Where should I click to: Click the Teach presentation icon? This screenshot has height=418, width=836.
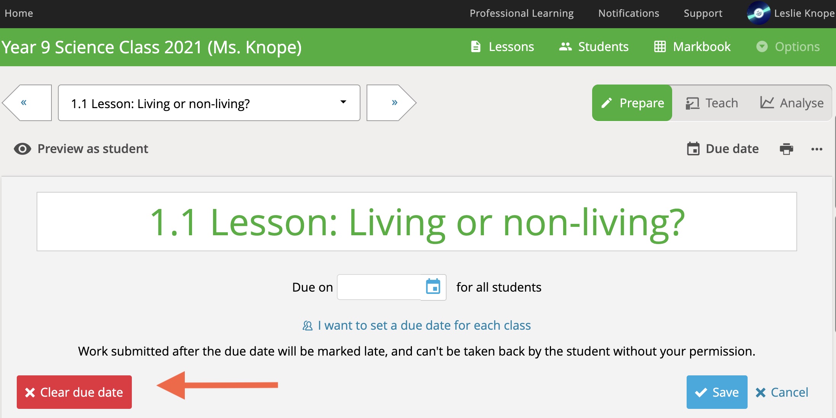pos(692,103)
